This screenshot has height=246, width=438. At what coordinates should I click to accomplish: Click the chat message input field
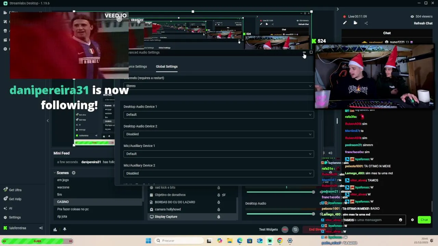pyautogui.click(x=375, y=220)
